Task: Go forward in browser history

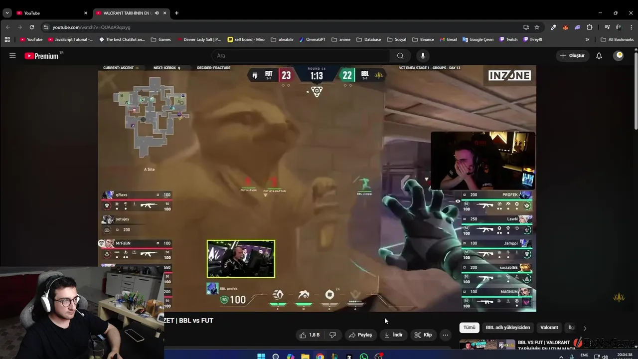Action: (x=20, y=27)
